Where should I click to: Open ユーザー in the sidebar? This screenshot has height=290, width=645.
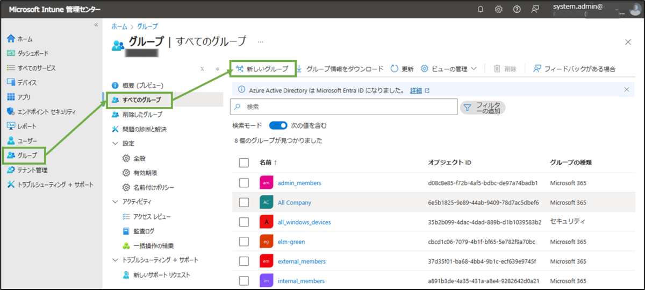pos(22,140)
